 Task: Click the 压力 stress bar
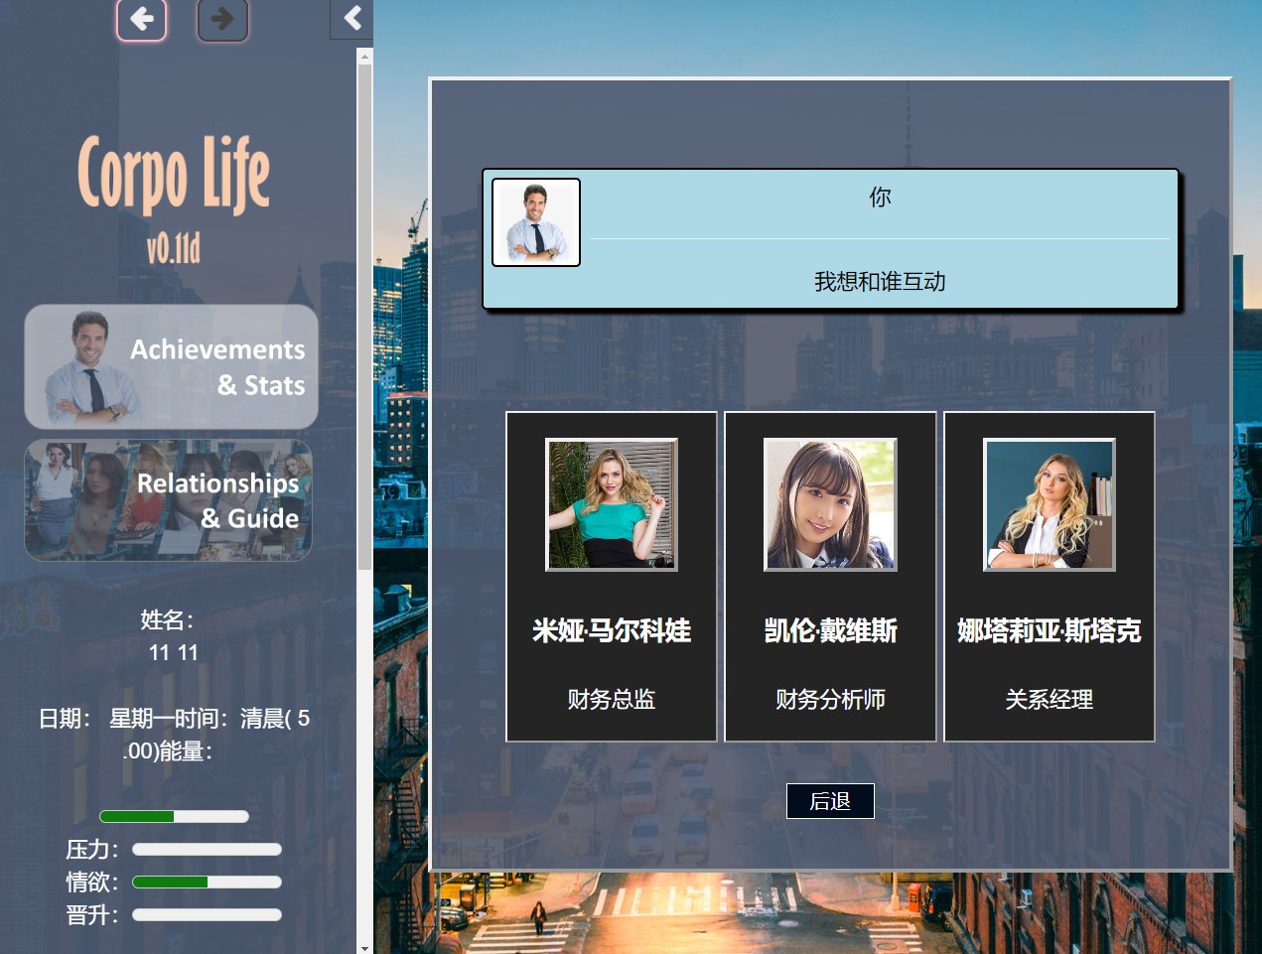point(207,849)
